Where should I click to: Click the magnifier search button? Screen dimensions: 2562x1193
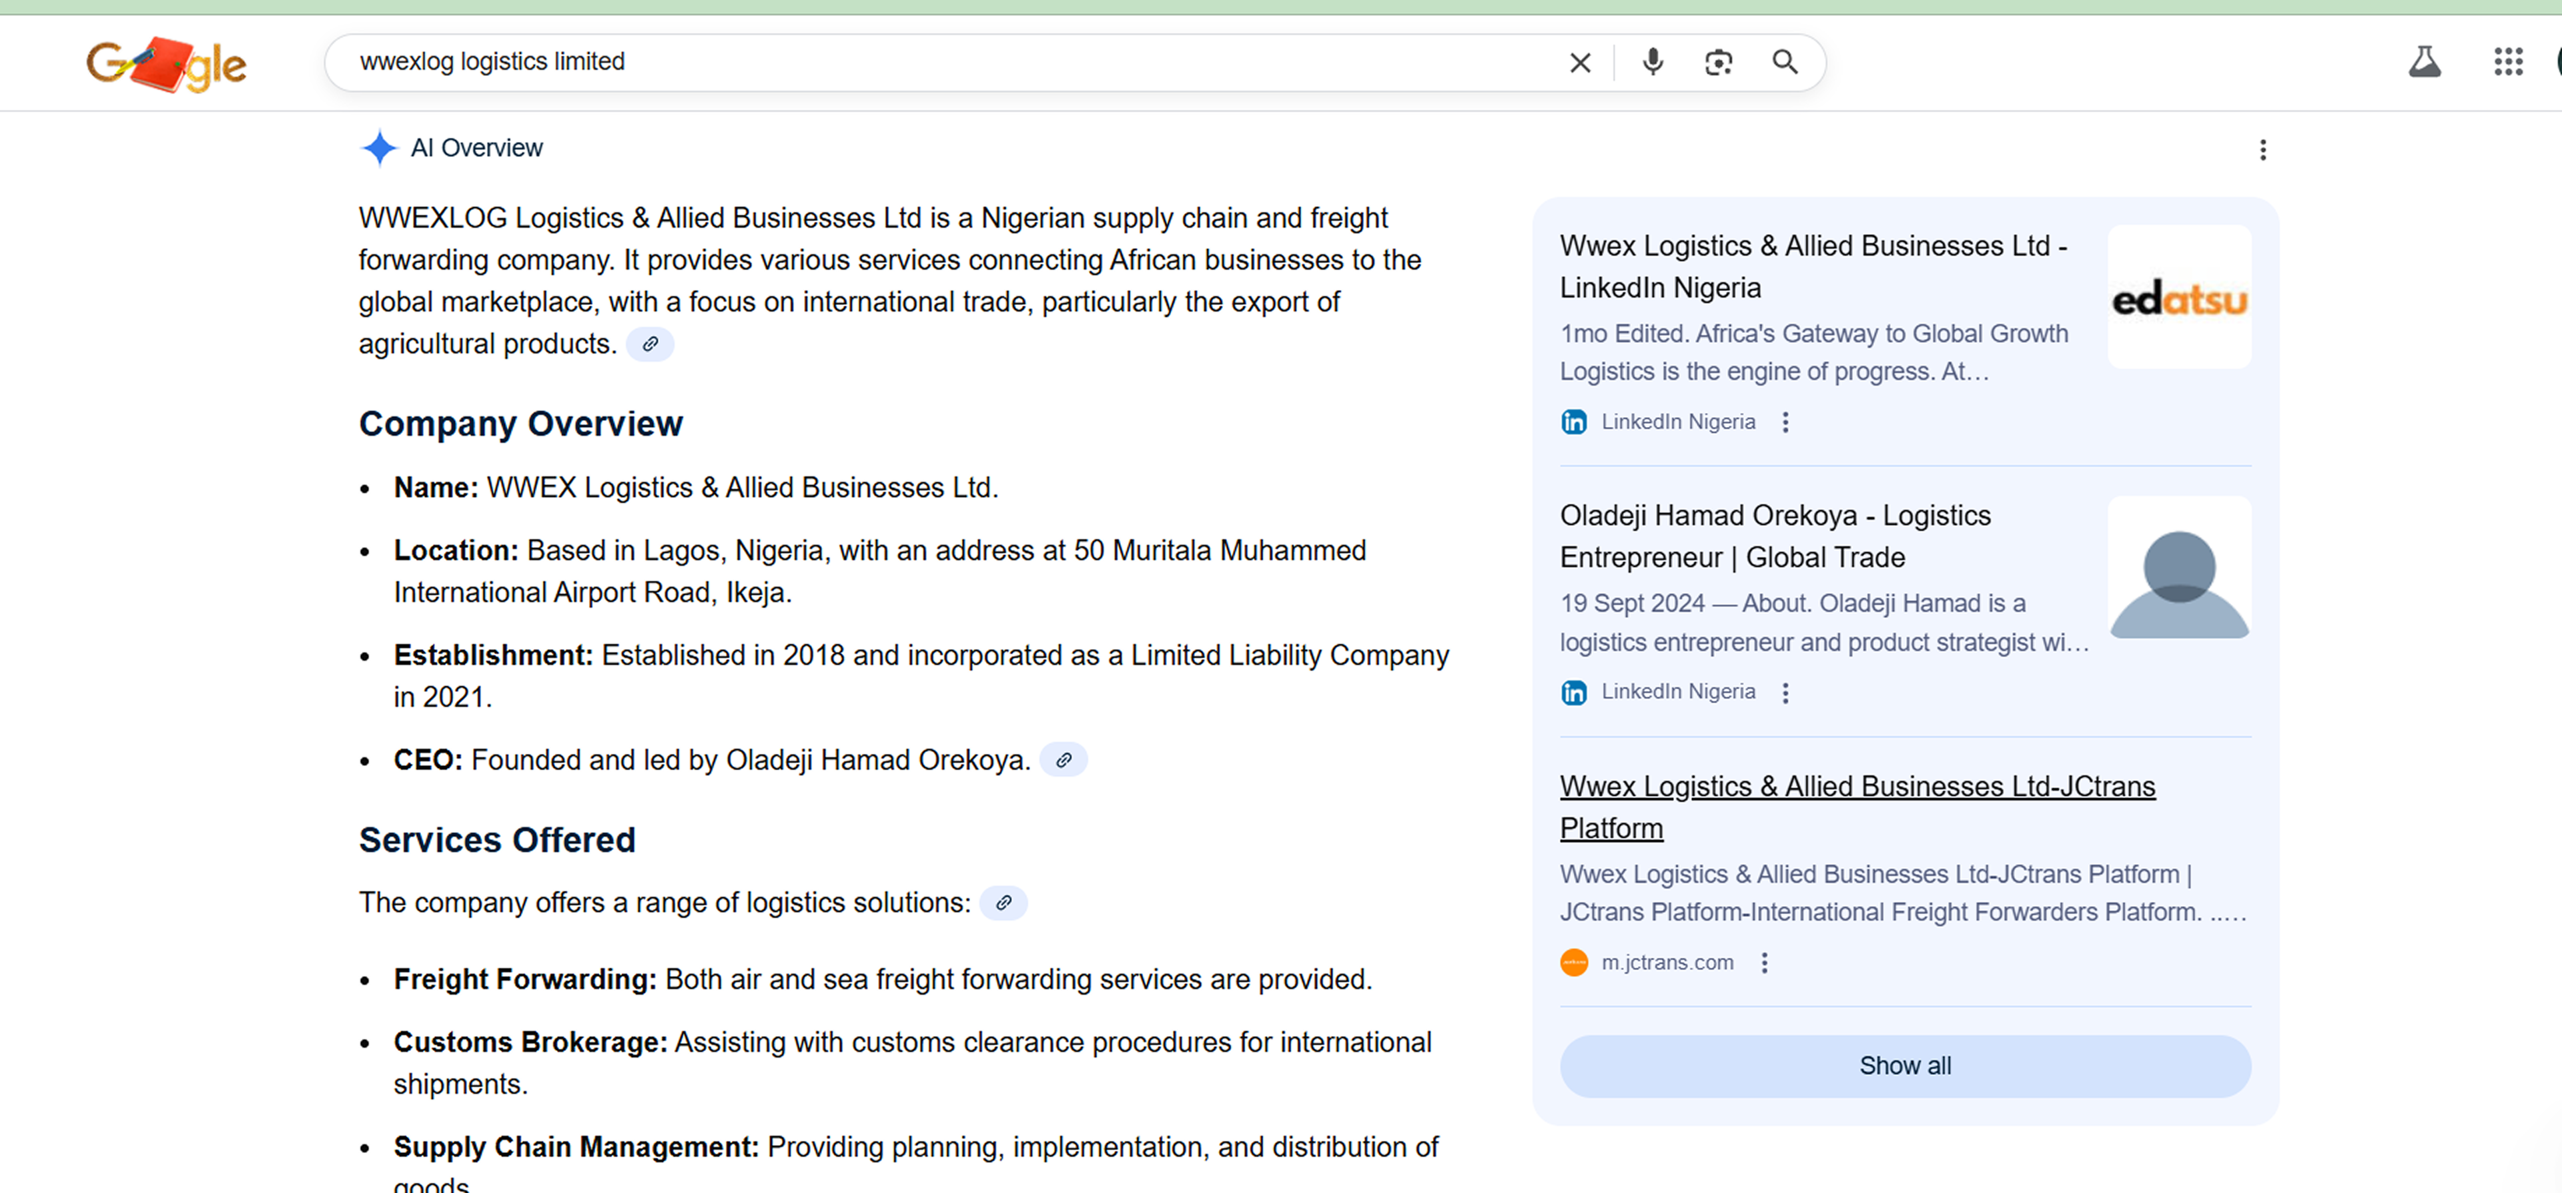coord(1784,63)
